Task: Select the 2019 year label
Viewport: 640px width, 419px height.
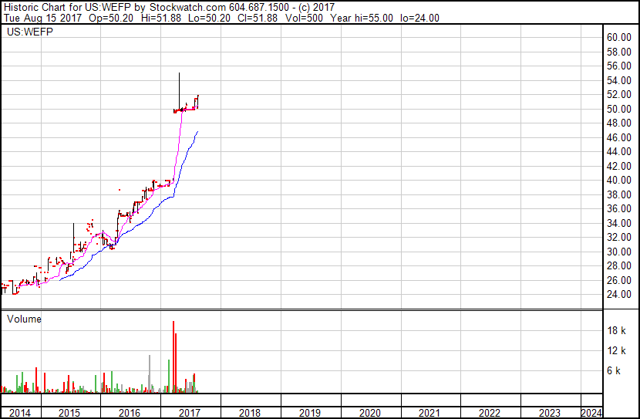Action: 309,413
